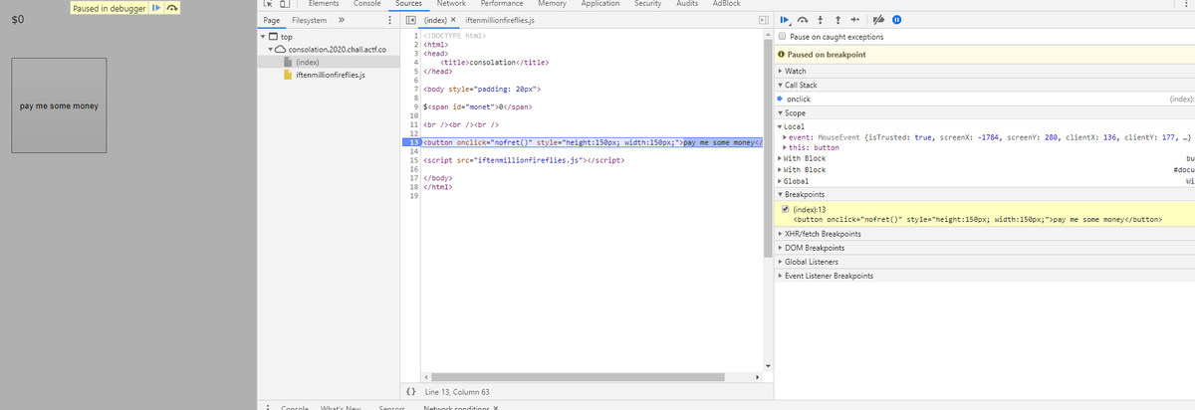Image resolution: width=1195 pixels, height=410 pixels.
Task: Click the script src line 15 code
Action: [524, 160]
